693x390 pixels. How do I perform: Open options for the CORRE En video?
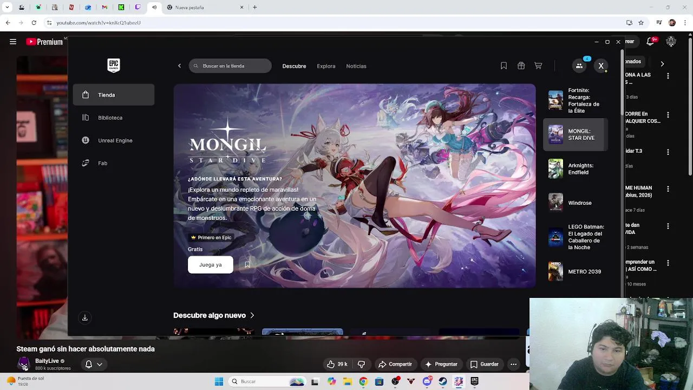[x=668, y=115]
